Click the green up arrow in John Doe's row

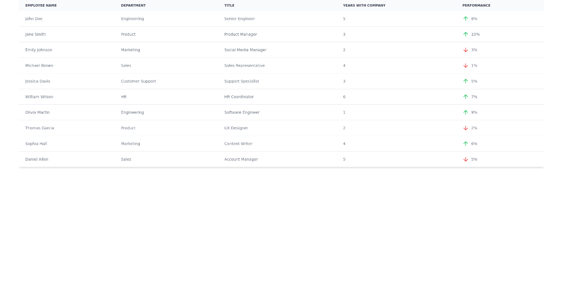click(x=465, y=19)
